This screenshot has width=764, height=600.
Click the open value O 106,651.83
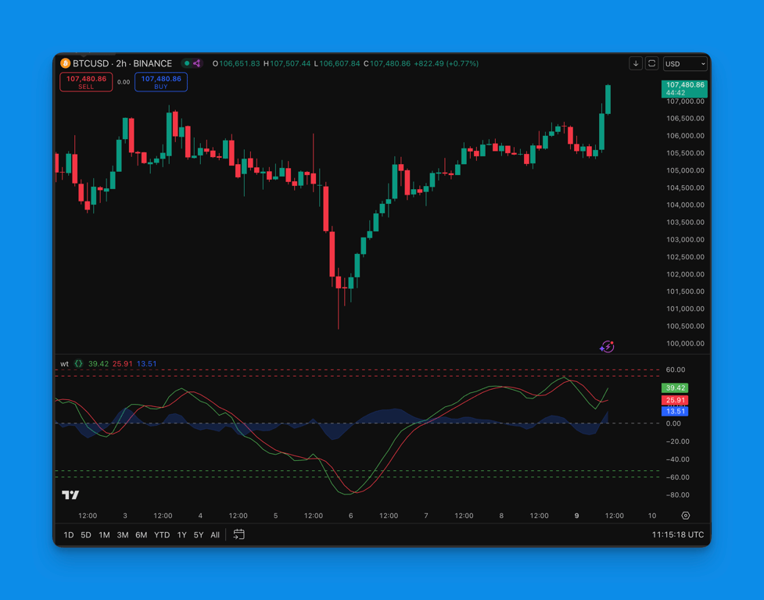click(236, 64)
